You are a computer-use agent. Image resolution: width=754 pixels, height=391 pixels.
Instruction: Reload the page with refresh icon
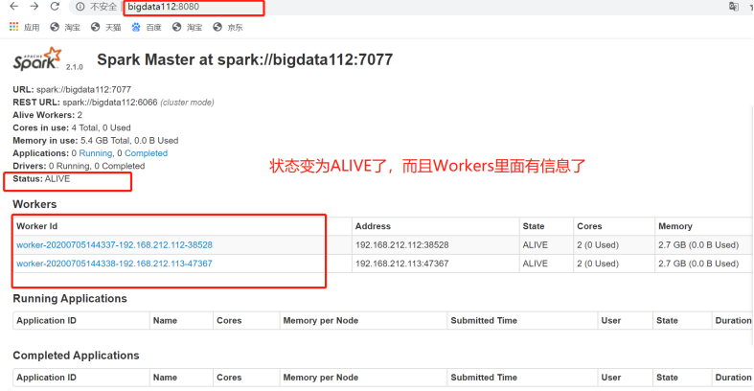coord(55,7)
